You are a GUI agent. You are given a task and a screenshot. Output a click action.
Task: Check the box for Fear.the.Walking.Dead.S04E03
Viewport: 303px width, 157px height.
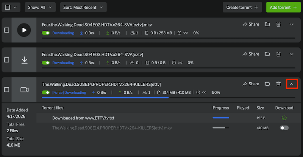click(7, 60)
